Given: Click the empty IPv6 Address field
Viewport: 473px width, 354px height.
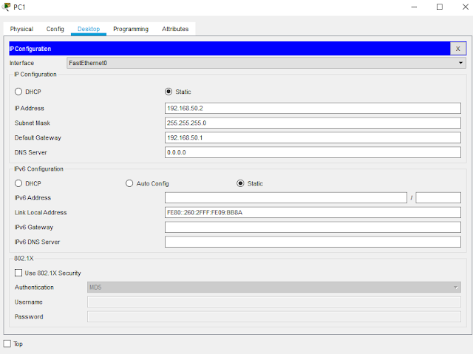Looking at the screenshot, I should [286, 198].
